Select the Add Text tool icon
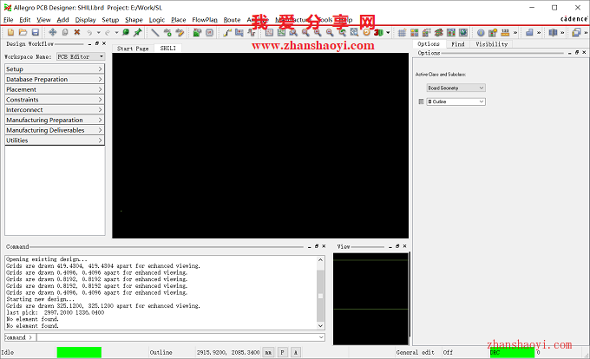 click(167, 33)
